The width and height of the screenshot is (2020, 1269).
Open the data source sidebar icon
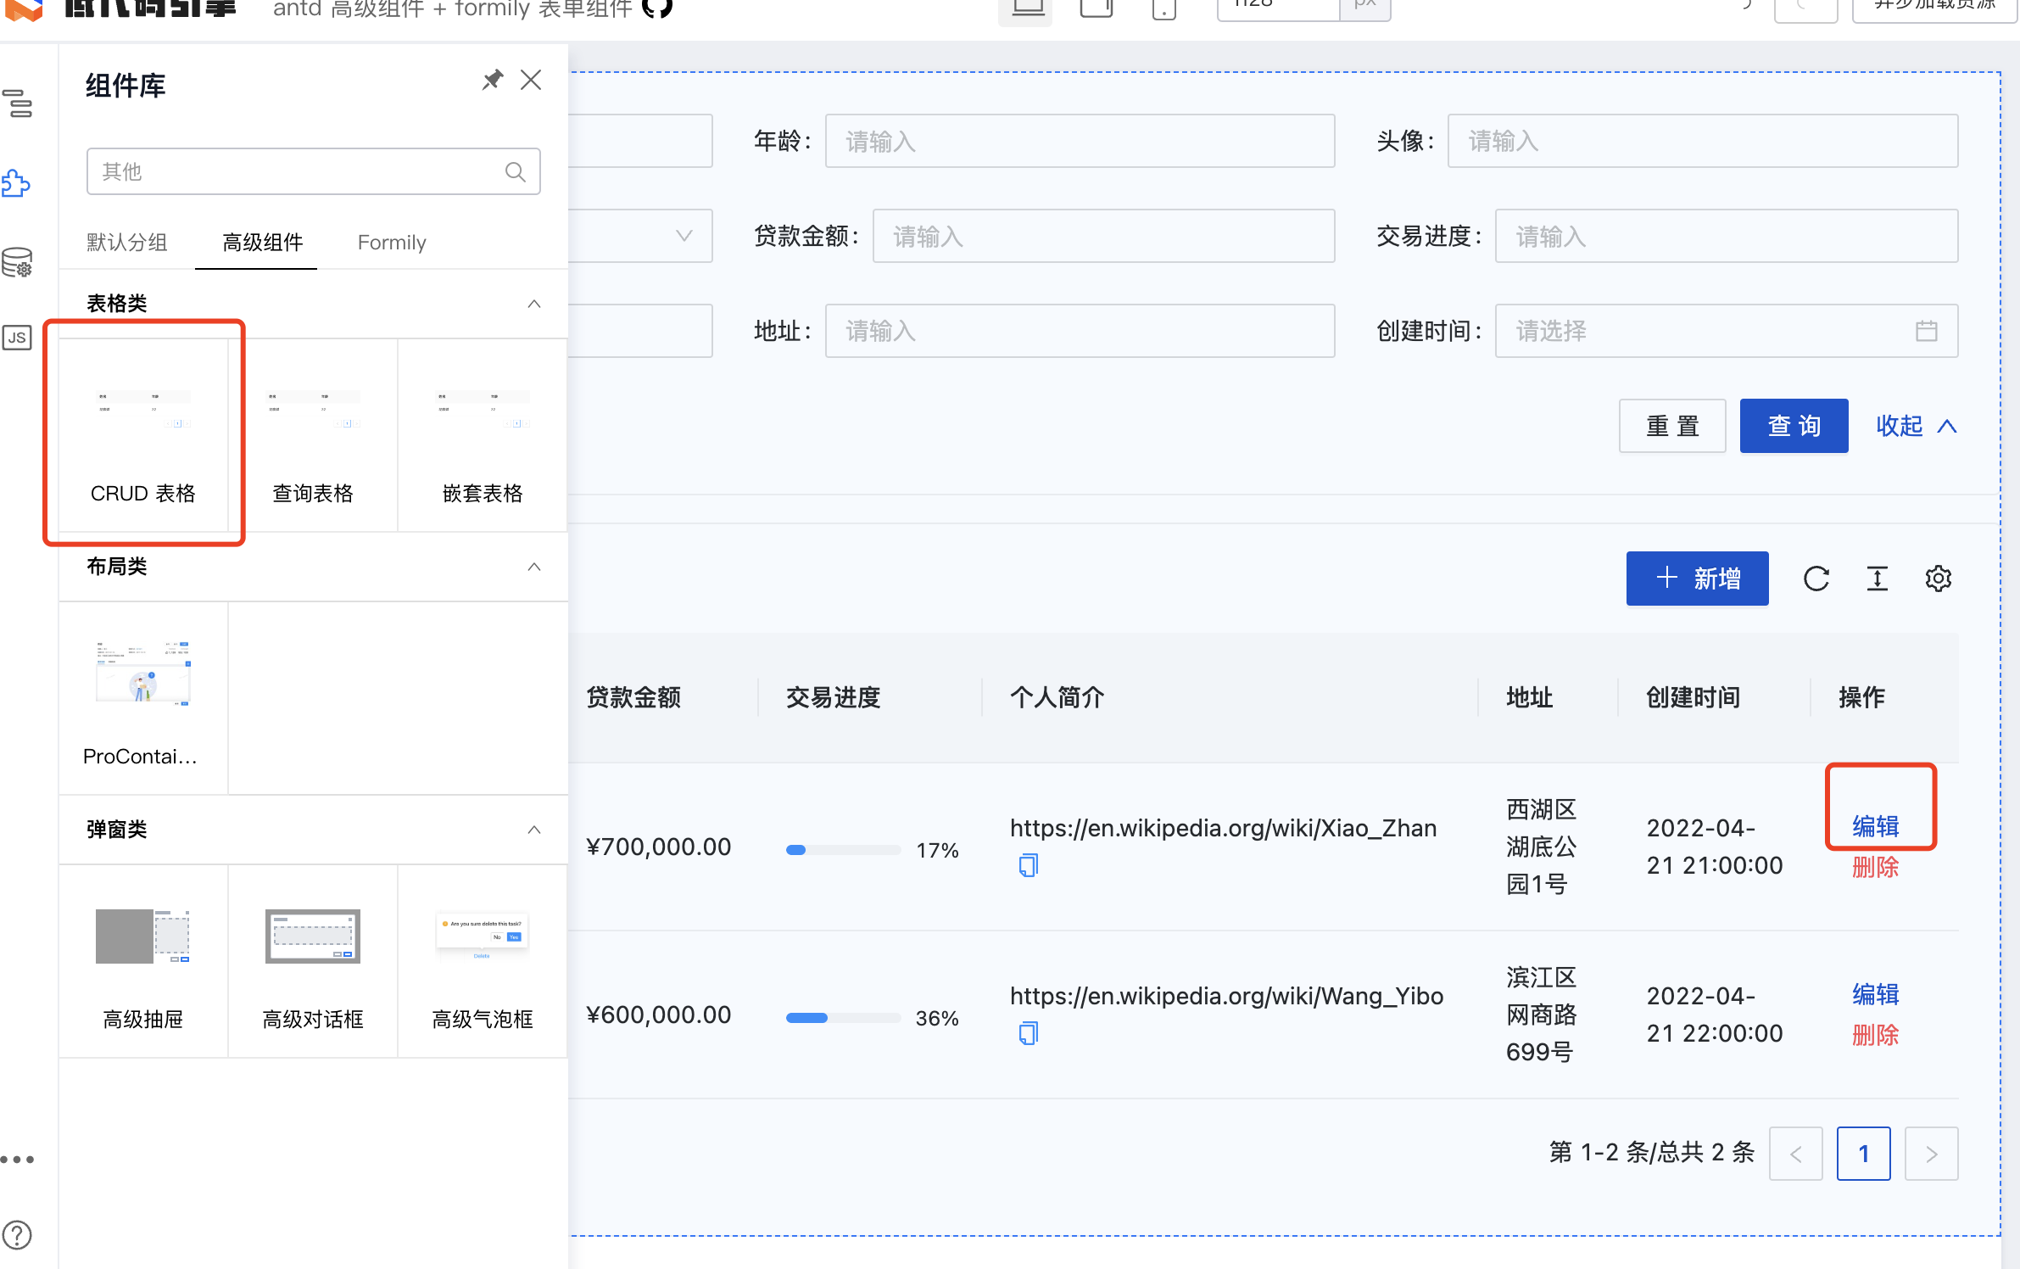tap(17, 263)
